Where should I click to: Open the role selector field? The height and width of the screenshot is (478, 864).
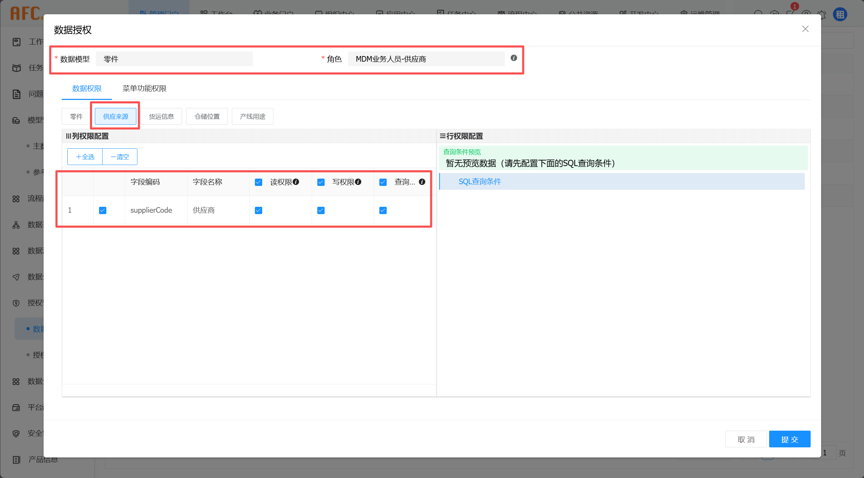click(426, 59)
